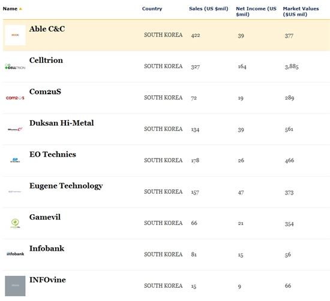Open the EO Technics blue logo

tap(15, 160)
